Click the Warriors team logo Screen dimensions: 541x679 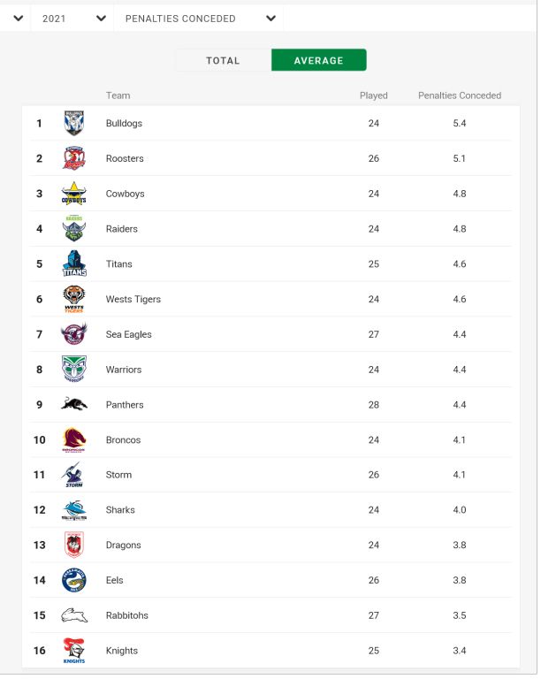74,369
